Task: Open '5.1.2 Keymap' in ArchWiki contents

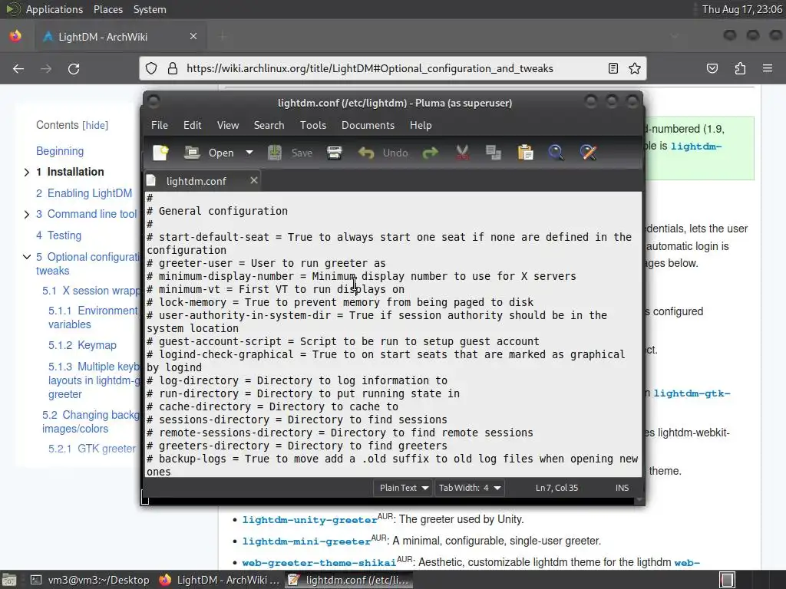Action: pos(82,345)
